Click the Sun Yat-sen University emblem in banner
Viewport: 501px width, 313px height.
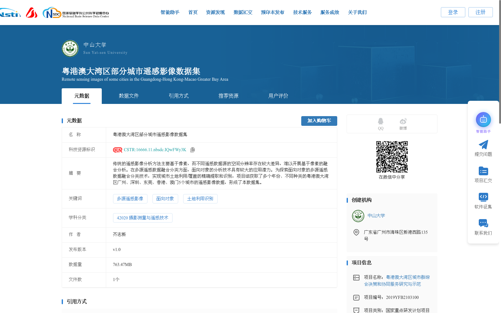pyautogui.click(x=70, y=49)
